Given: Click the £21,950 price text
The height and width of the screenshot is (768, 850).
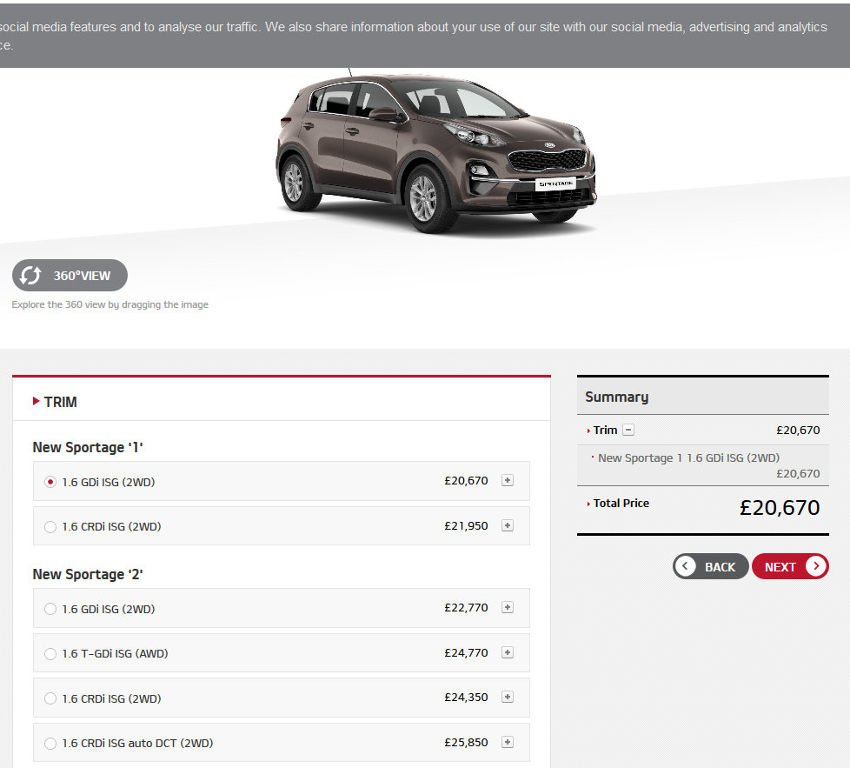Looking at the screenshot, I should pyautogui.click(x=466, y=525).
